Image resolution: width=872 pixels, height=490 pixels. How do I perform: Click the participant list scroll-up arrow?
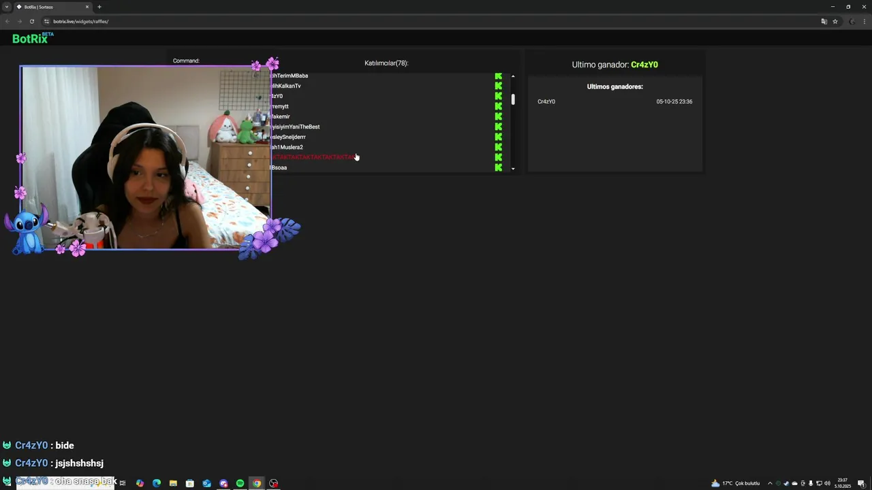click(x=513, y=76)
